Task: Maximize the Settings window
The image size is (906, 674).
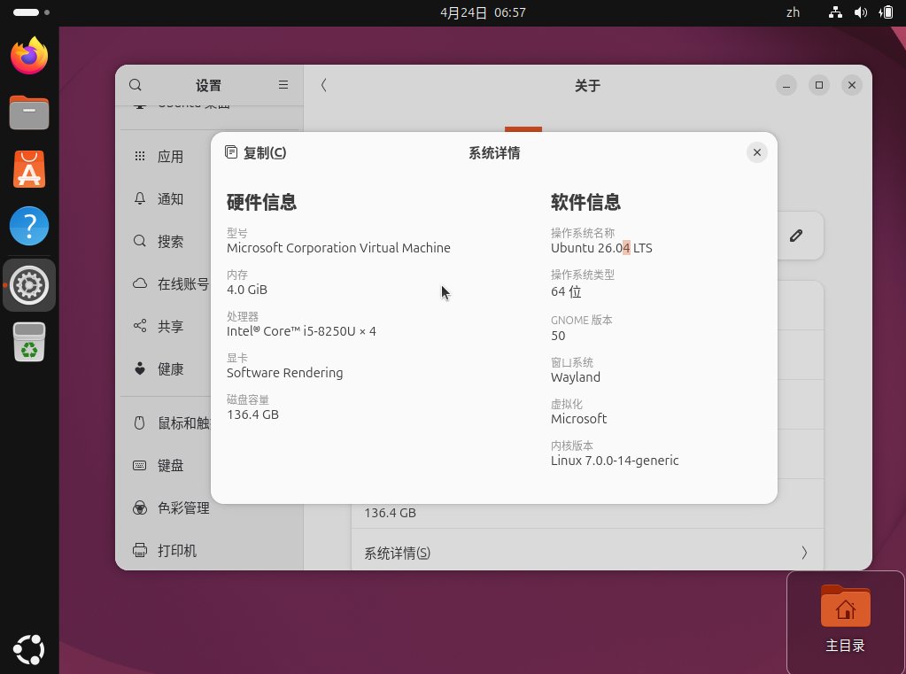Action: 818,86
